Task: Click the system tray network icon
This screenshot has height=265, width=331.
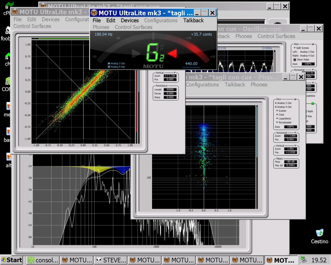Action: click(303, 260)
